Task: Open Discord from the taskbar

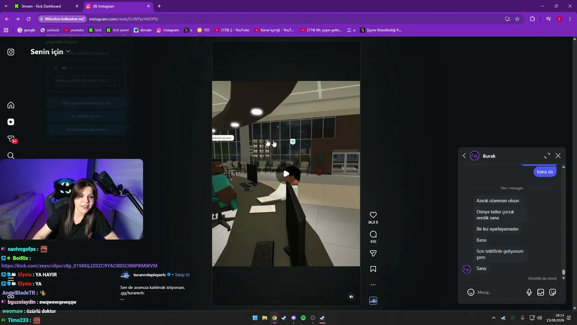Action: (294, 318)
